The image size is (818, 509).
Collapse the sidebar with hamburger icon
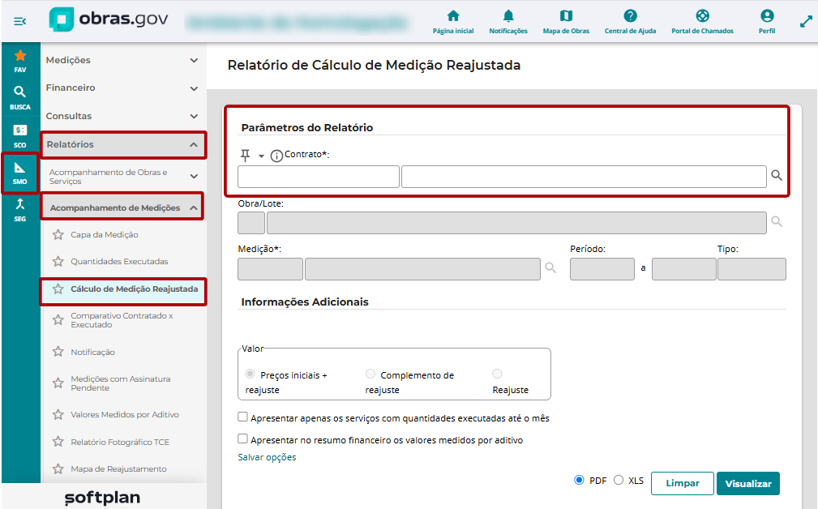(19, 21)
